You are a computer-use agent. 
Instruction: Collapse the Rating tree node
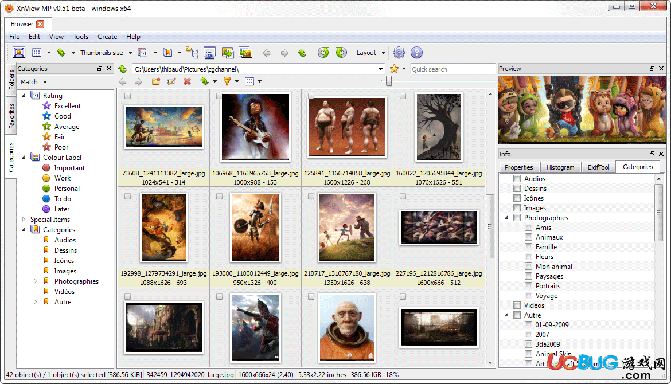24,95
